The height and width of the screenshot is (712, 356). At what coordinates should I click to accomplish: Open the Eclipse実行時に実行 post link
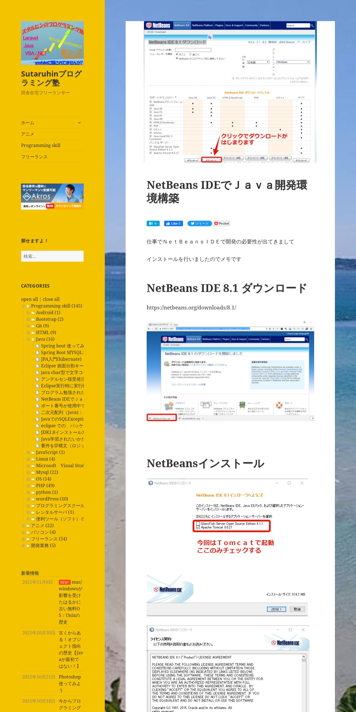[62, 386]
